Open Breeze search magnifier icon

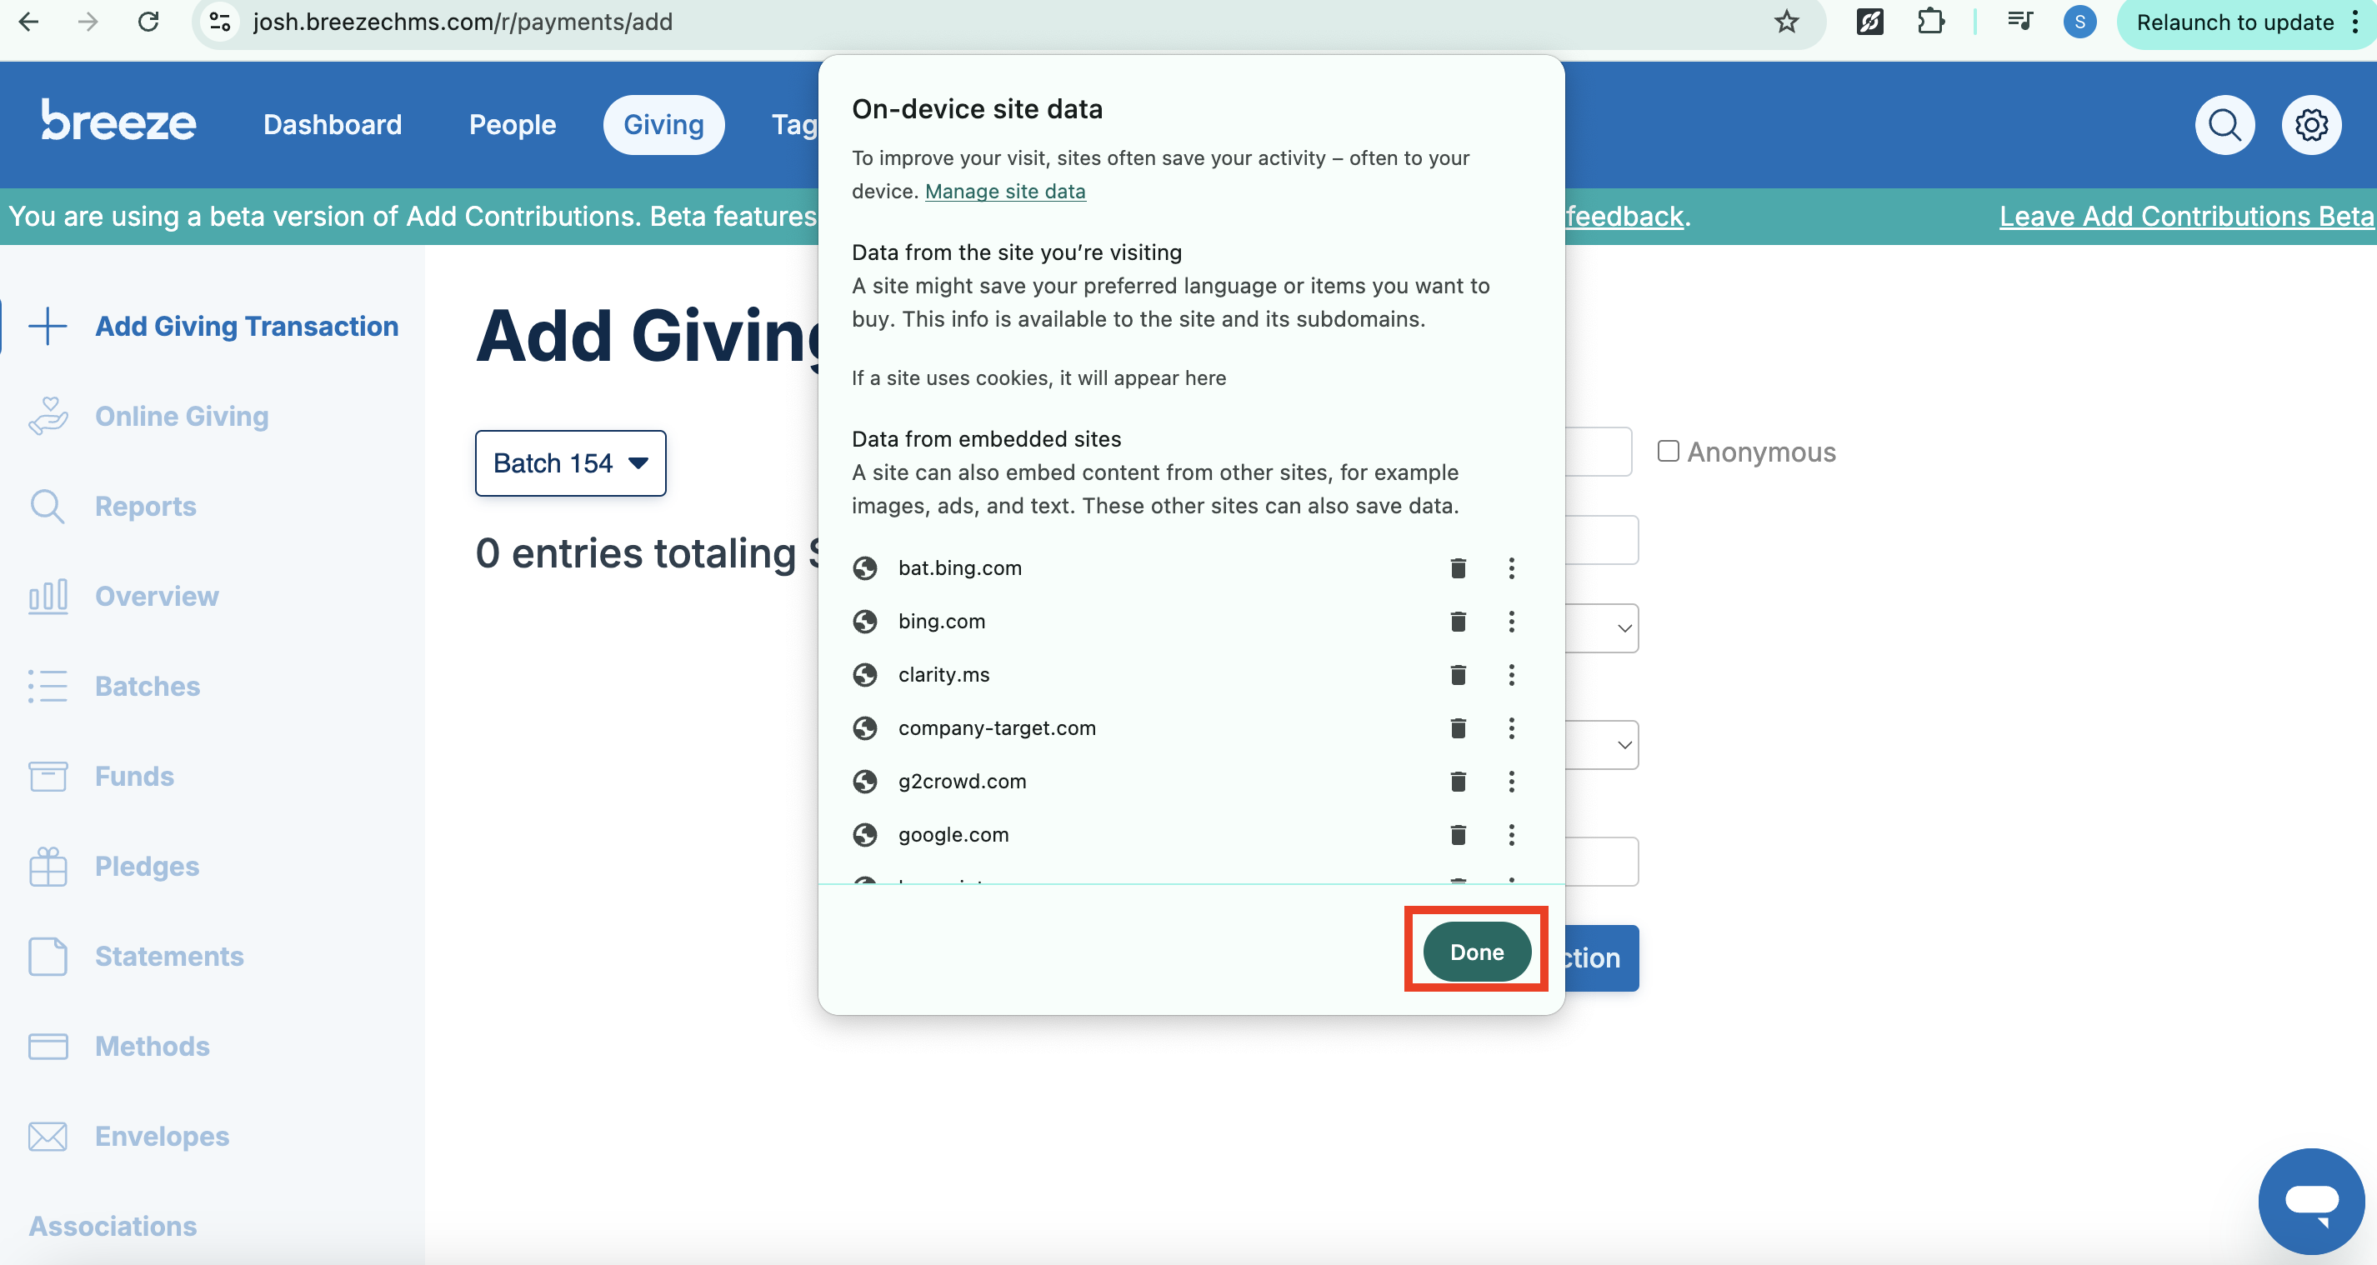pos(2224,124)
